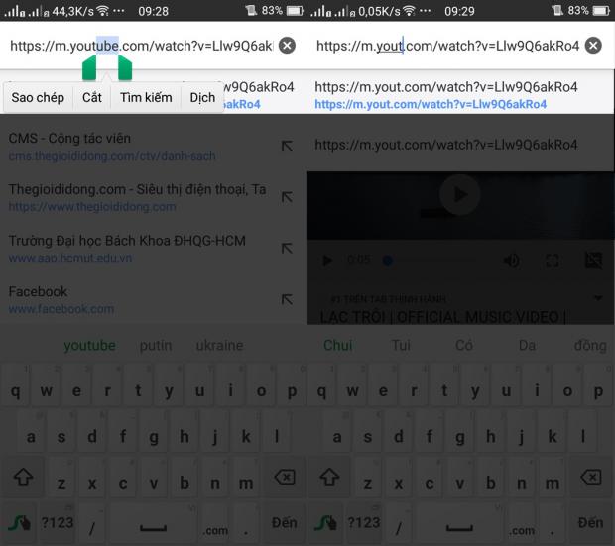Choose 'Sao chép' in the text selection menu

38,98
